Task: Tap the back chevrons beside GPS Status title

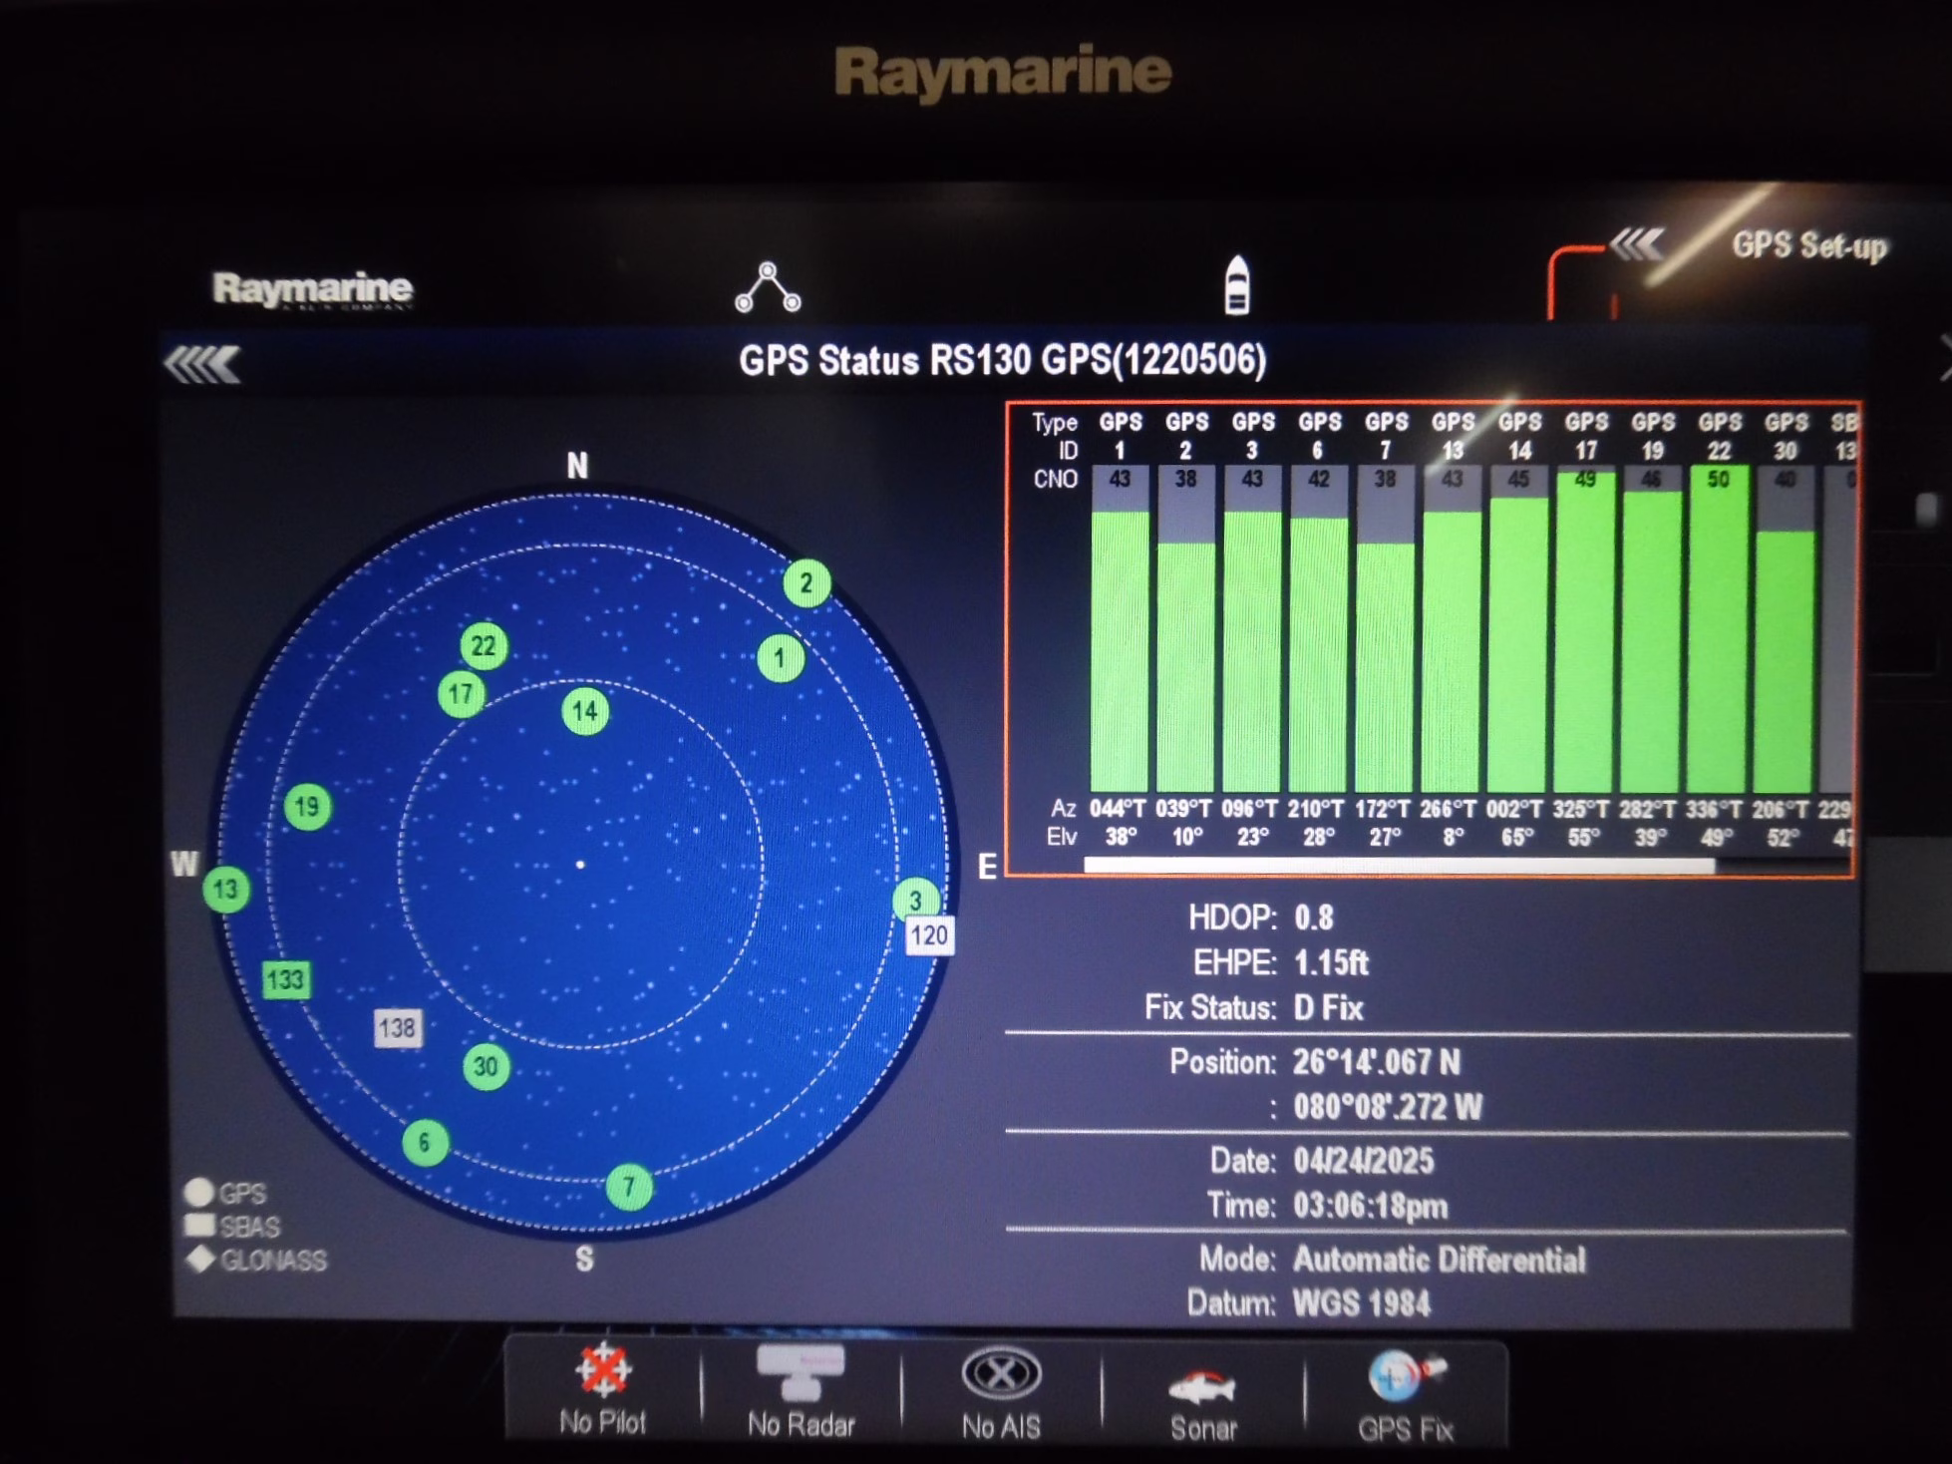Action: (202, 364)
